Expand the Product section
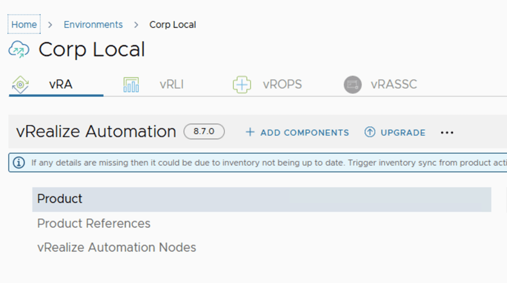 pos(60,199)
